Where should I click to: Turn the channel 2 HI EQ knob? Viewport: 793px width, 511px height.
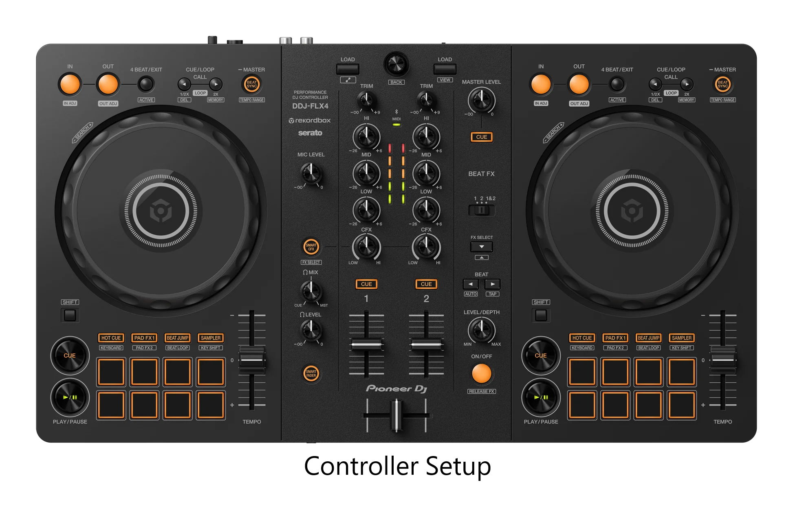pyautogui.click(x=426, y=137)
